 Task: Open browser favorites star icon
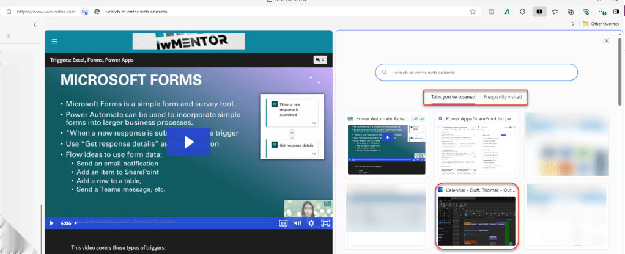point(554,12)
